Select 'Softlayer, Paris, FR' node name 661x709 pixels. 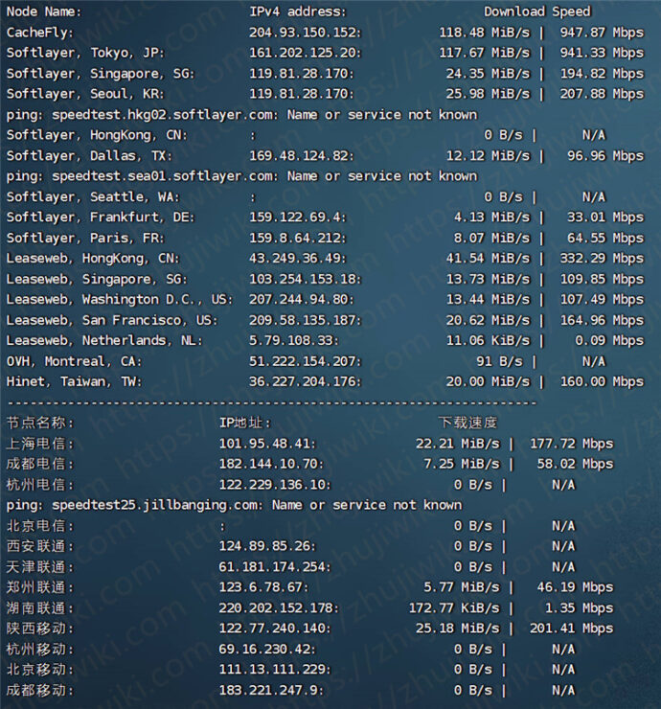[85, 239]
